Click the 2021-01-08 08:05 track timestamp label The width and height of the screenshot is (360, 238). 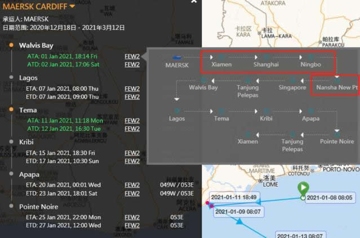tap(330, 198)
